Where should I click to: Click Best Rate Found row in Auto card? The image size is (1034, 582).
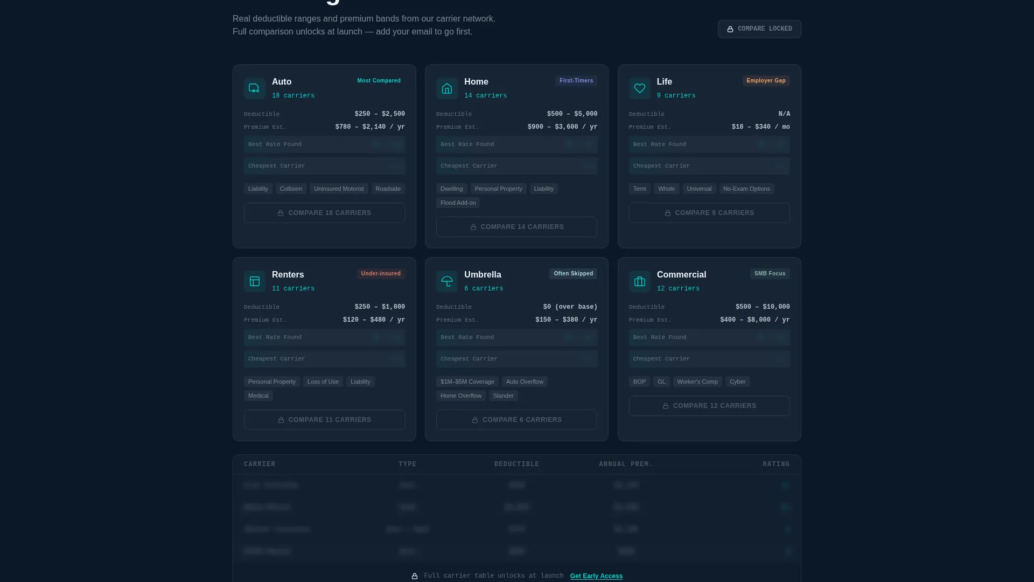pyautogui.click(x=324, y=144)
